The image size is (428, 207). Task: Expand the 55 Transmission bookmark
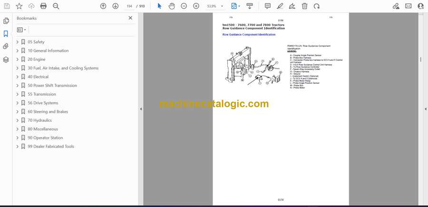17,94
